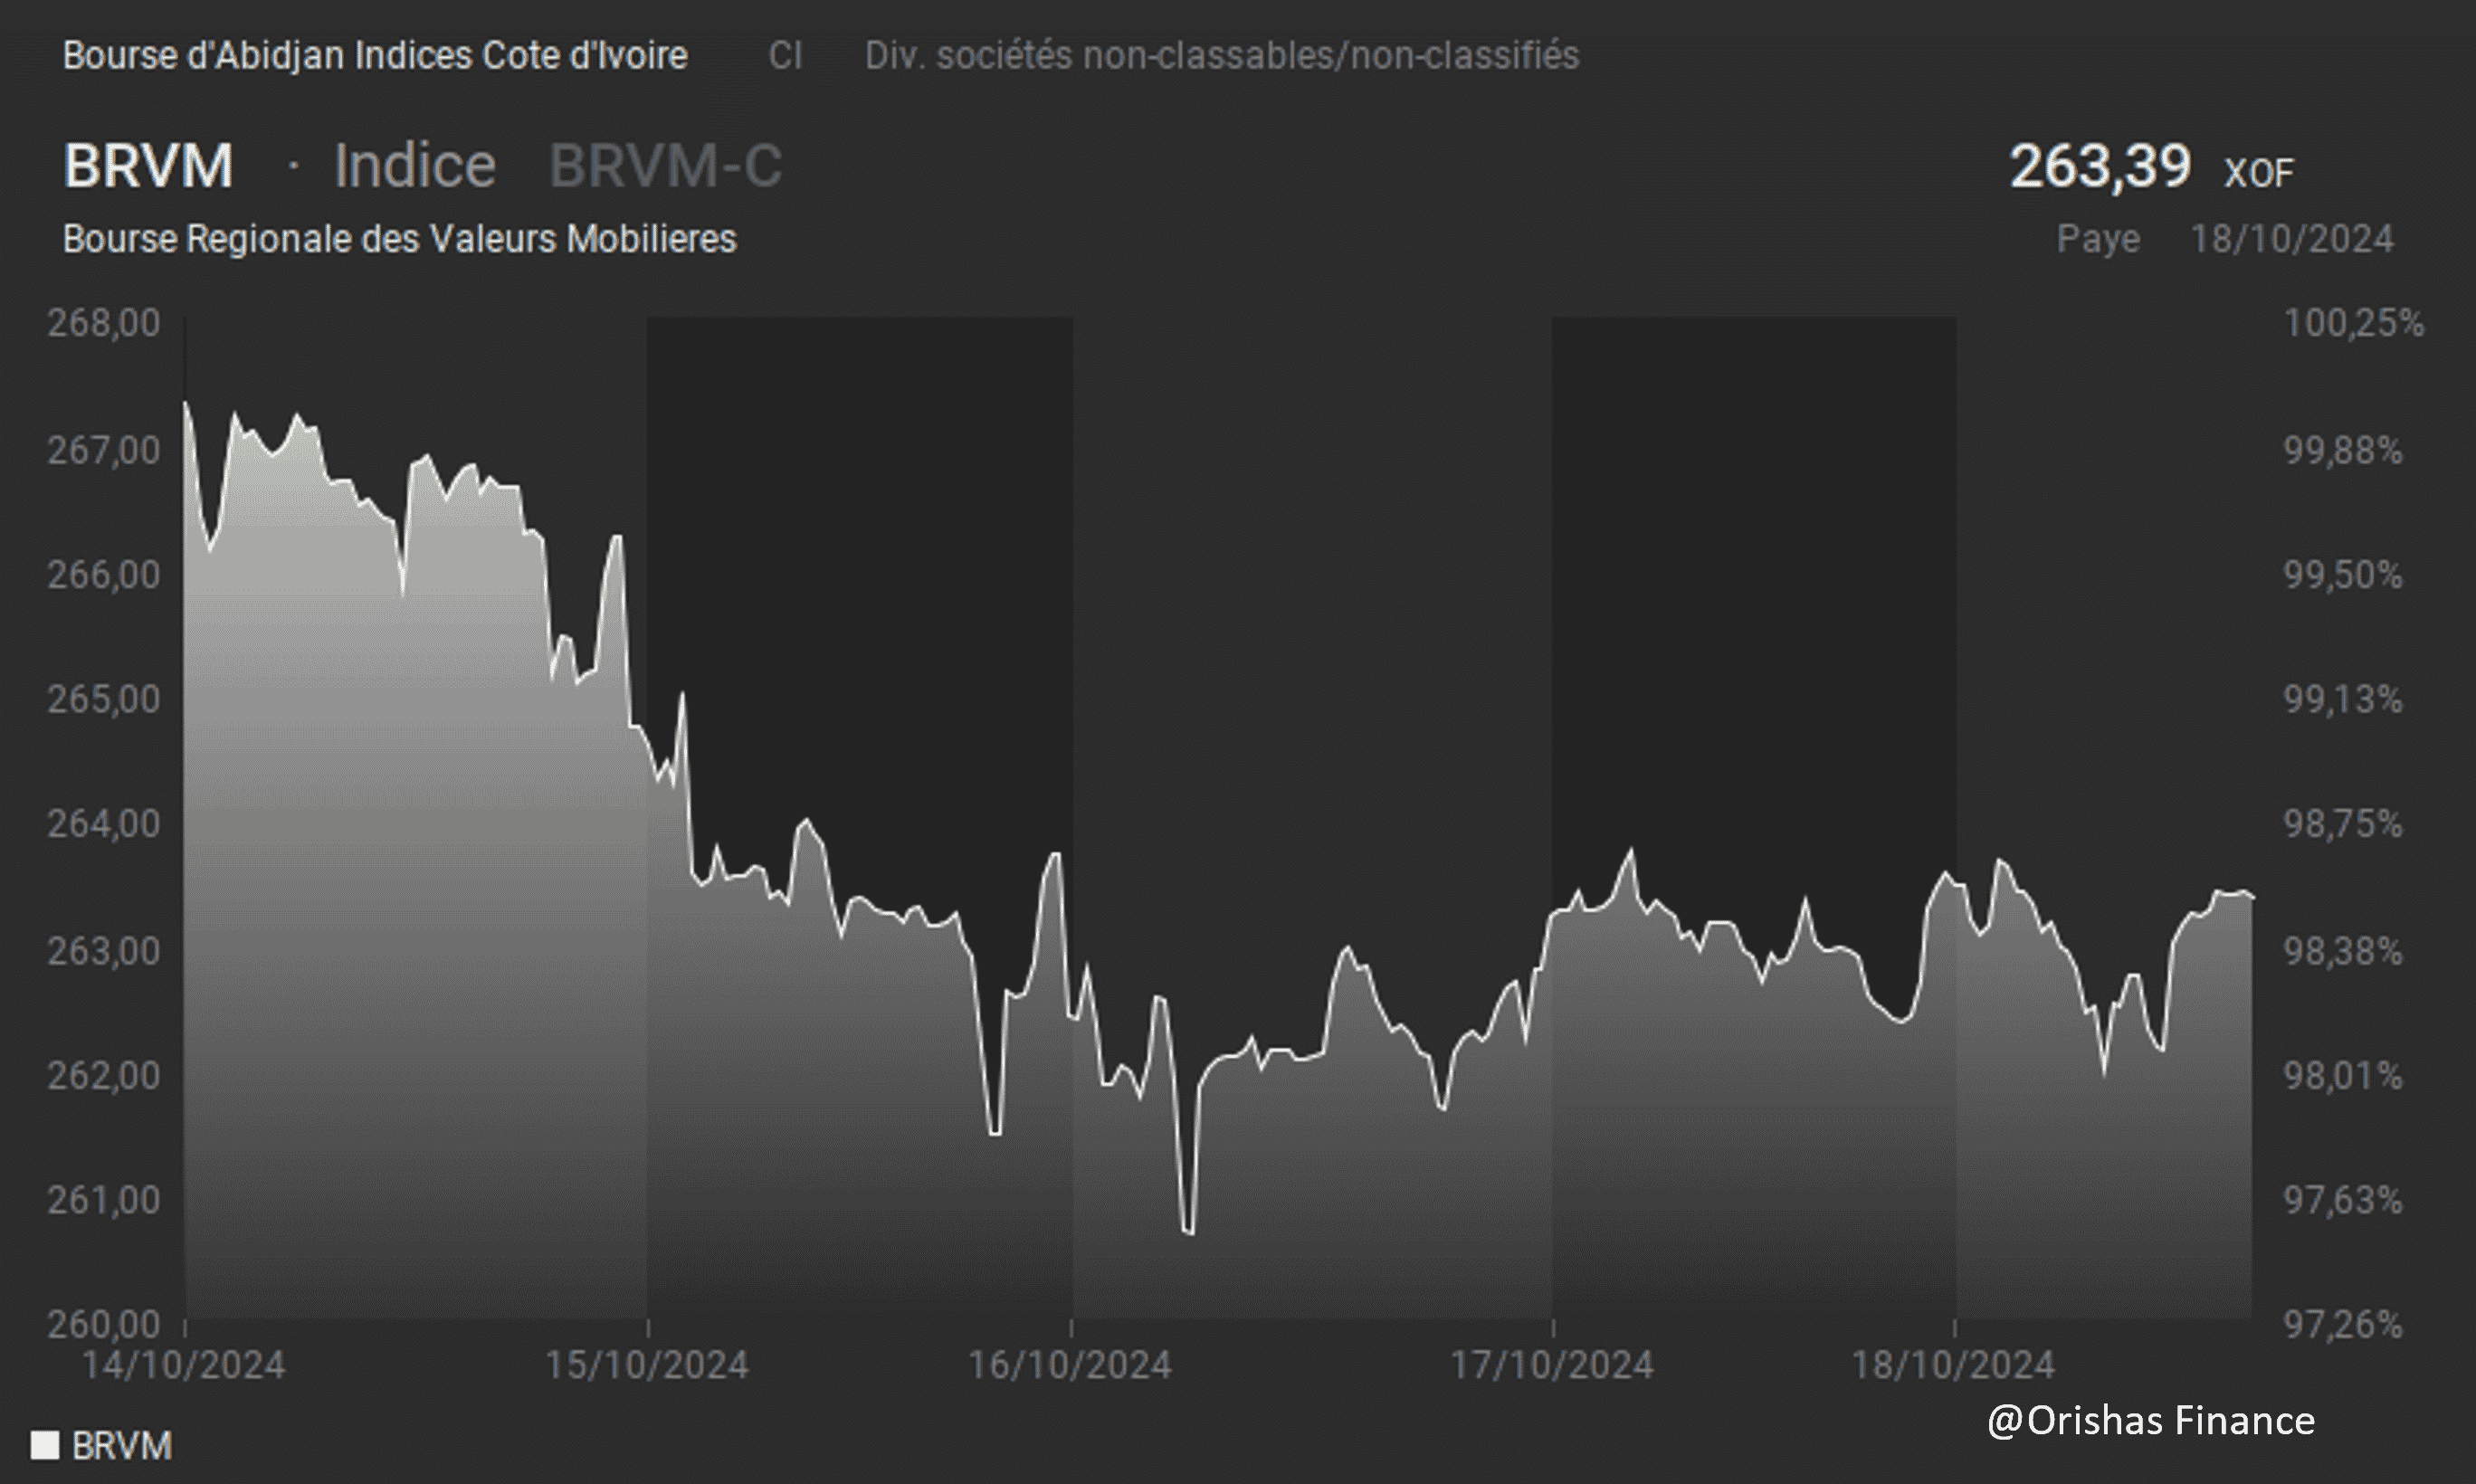Click the 14/10/2024 x-axis date

pyautogui.click(x=183, y=1365)
